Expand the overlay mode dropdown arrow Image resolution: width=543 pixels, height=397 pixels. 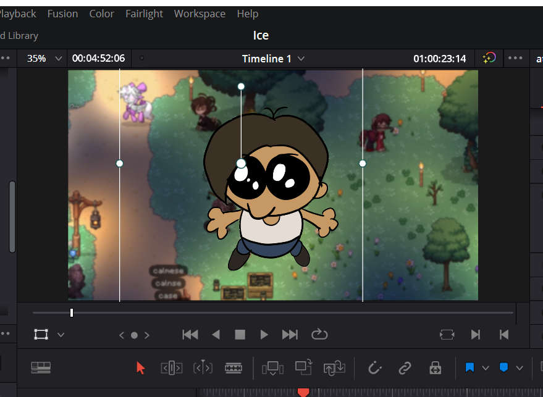click(x=61, y=335)
